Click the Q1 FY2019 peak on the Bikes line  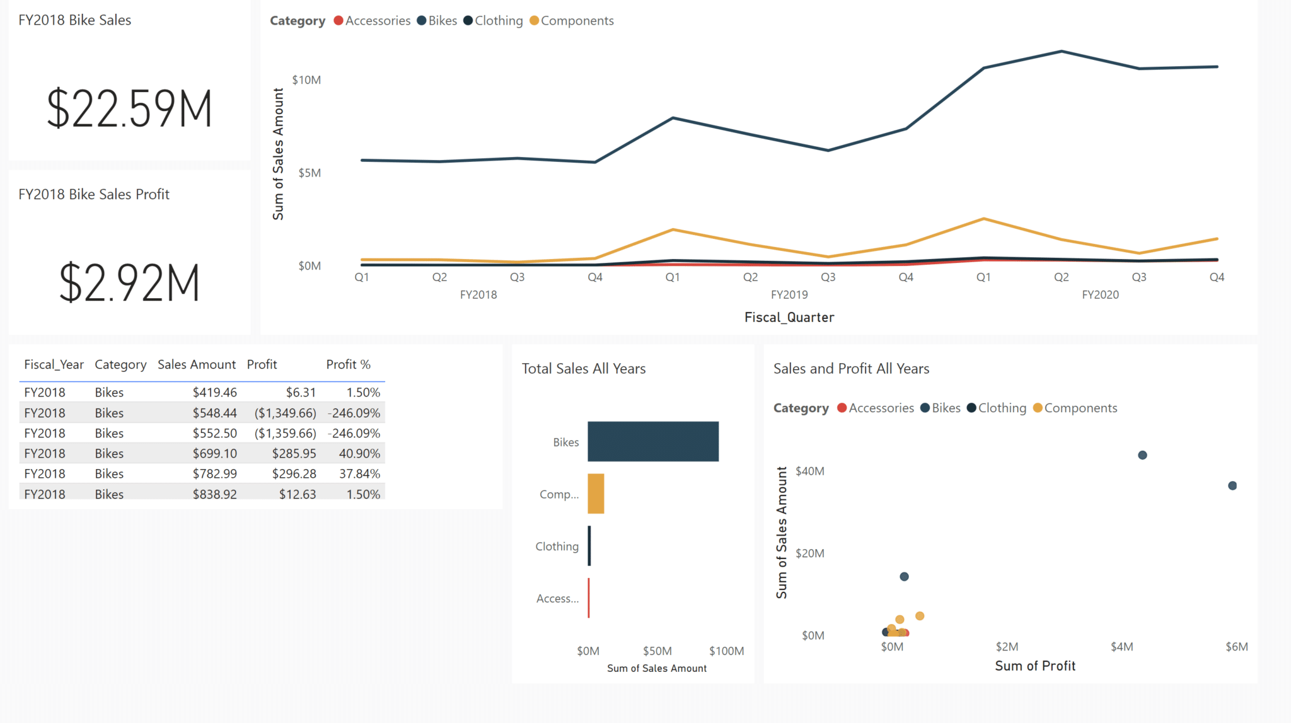pyautogui.click(x=672, y=117)
